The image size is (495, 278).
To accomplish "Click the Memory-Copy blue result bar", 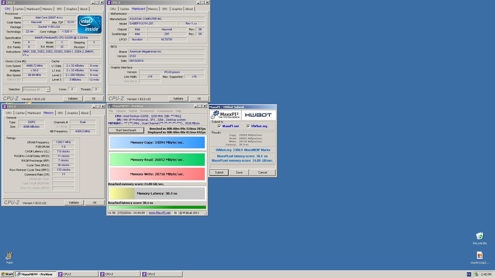I will 157,142.
